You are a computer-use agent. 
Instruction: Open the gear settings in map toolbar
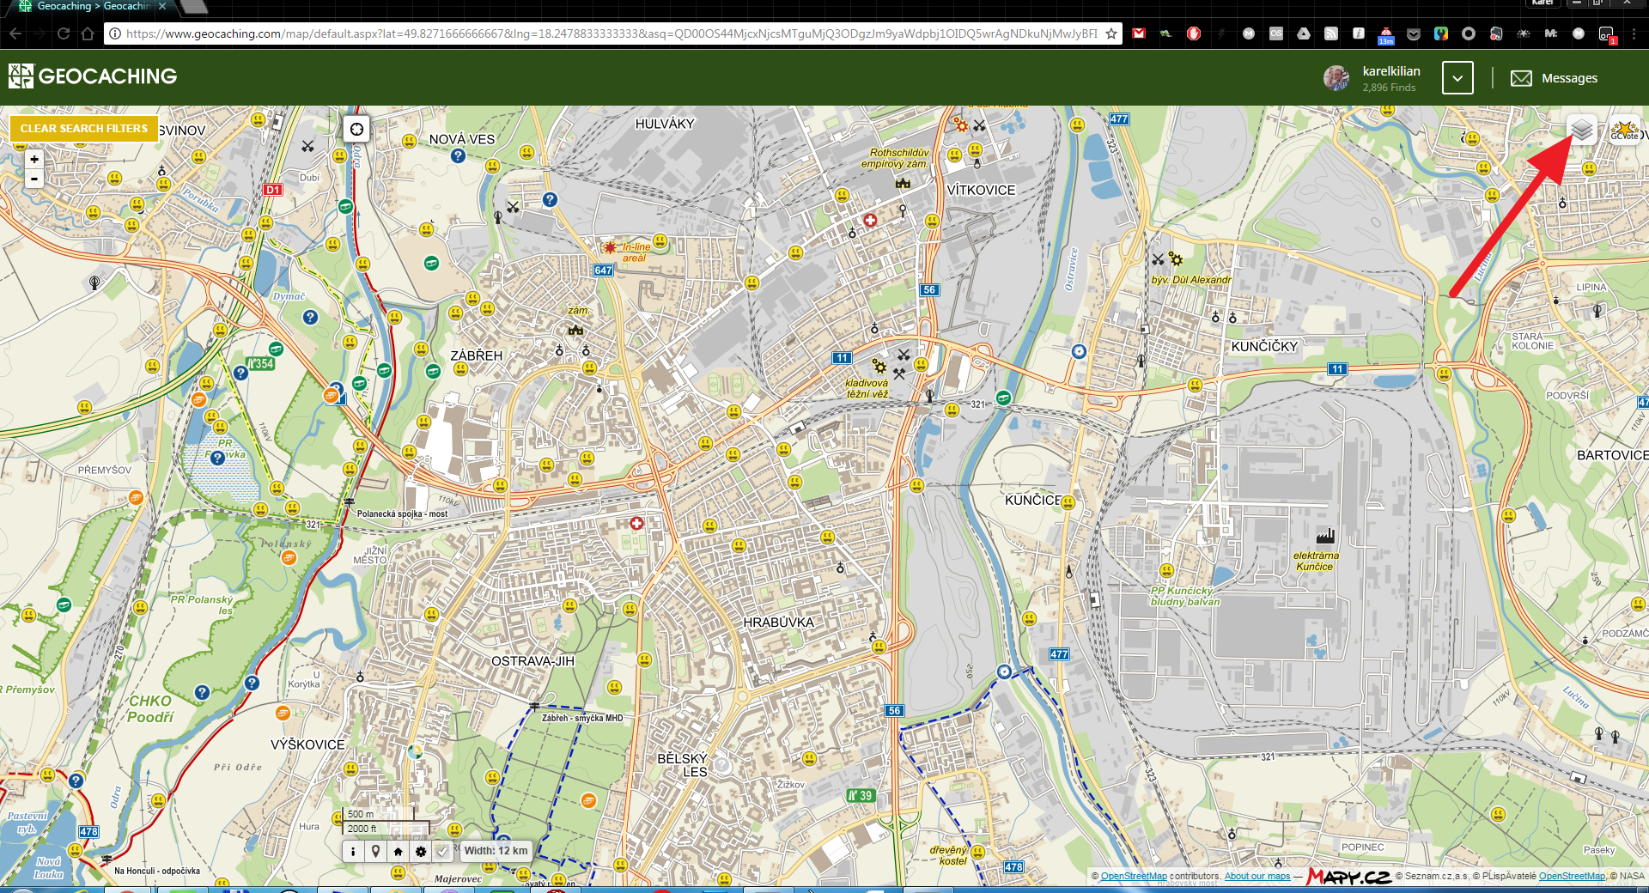click(420, 851)
